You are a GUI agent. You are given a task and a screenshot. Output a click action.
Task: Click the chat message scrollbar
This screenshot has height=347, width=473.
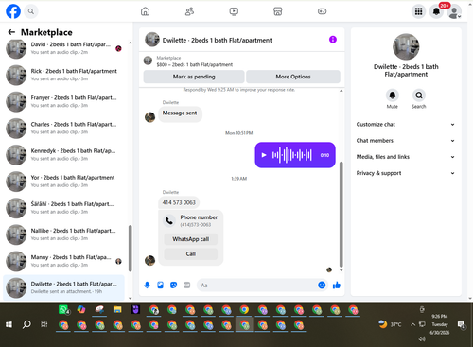(x=341, y=215)
